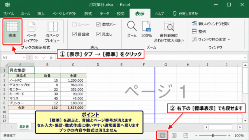
Task: Open 改ページプレビュー view
Action: pos(52,32)
